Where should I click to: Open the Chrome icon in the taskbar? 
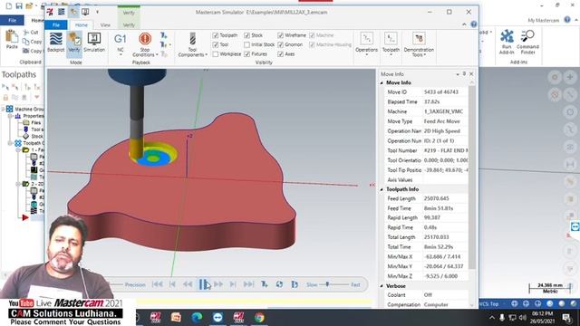click(259, 318)
